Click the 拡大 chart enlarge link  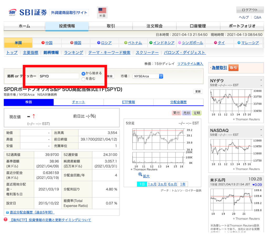tap(146, 176)
